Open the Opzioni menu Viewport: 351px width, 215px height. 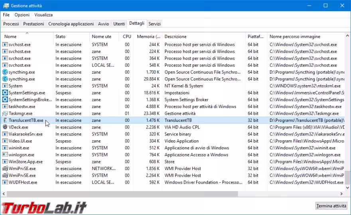tap(22, 15)
